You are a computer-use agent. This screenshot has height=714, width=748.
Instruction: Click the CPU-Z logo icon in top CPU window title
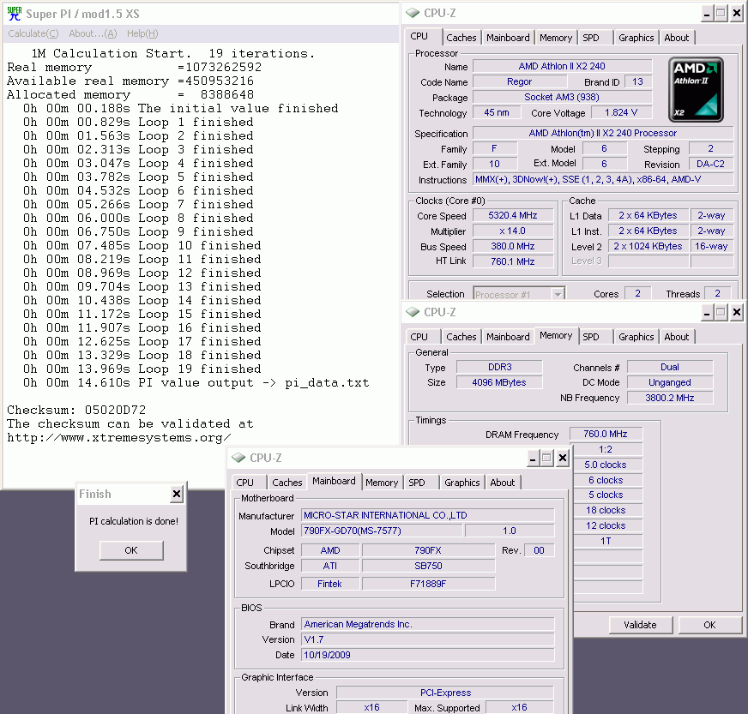(412, 13)
